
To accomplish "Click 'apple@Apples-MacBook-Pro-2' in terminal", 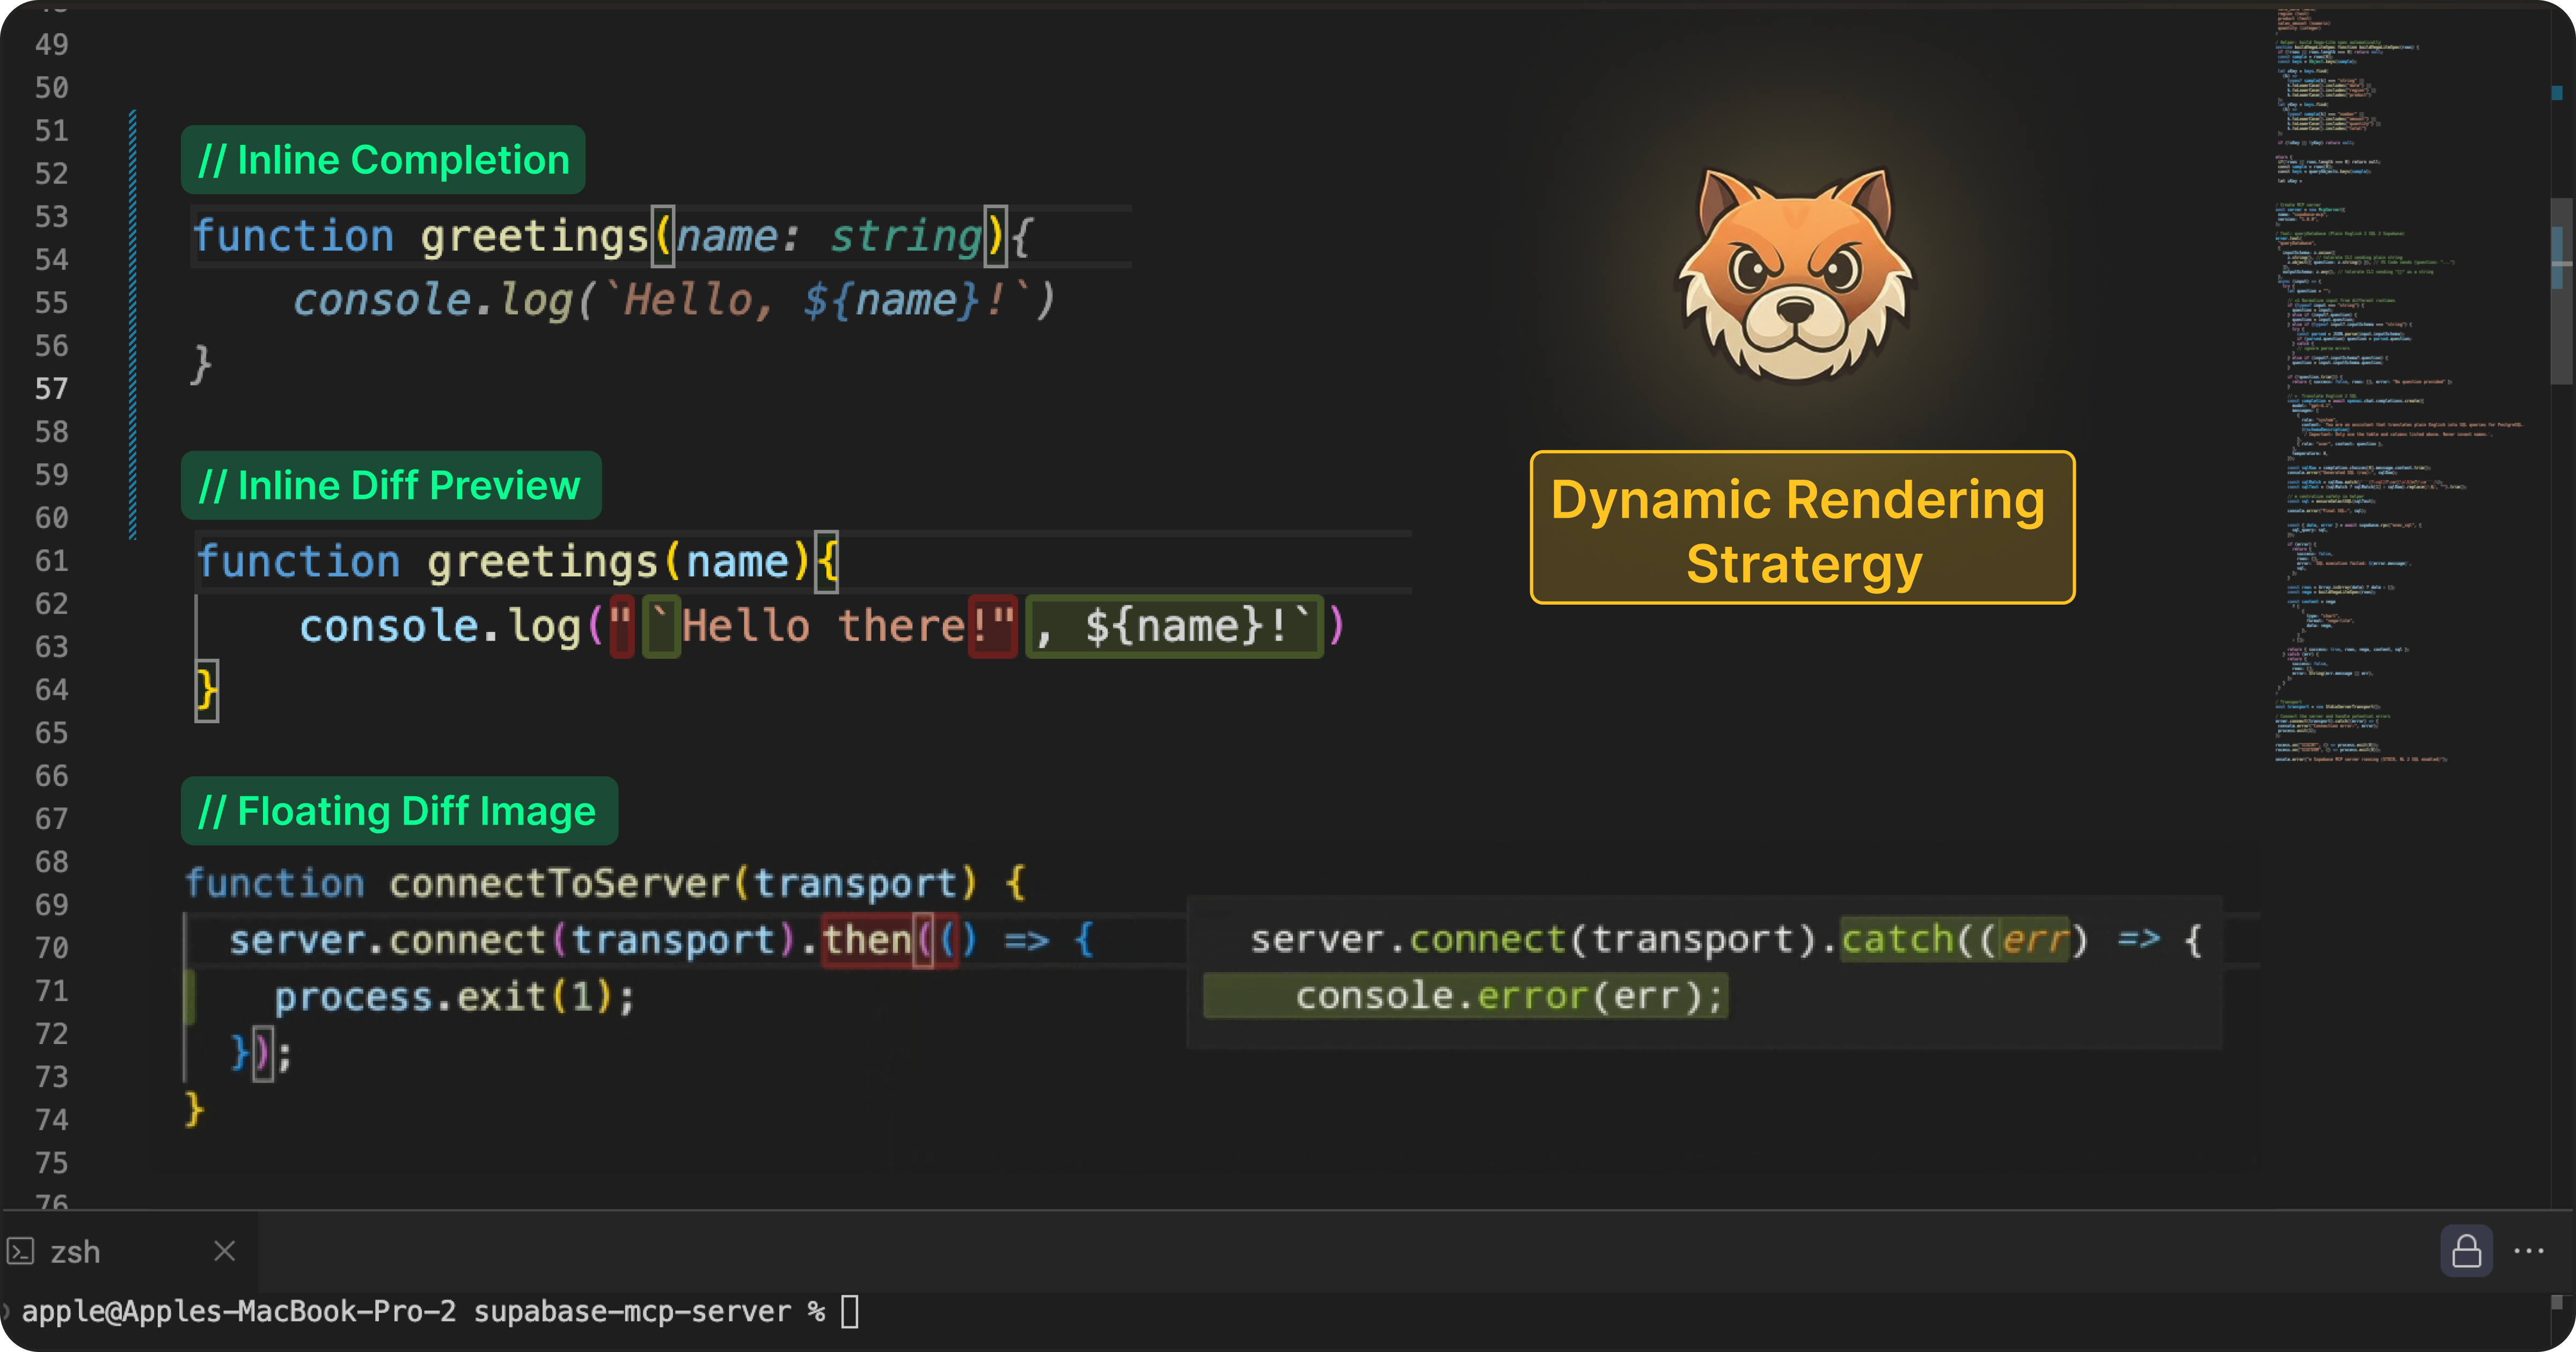I will 239,1311.
